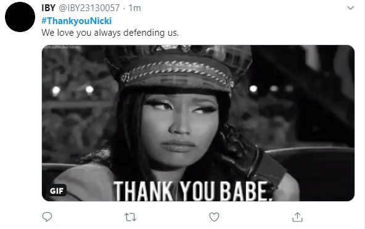365x229 pixels.
Task: Open the share tweet icon
Action: 297,217
